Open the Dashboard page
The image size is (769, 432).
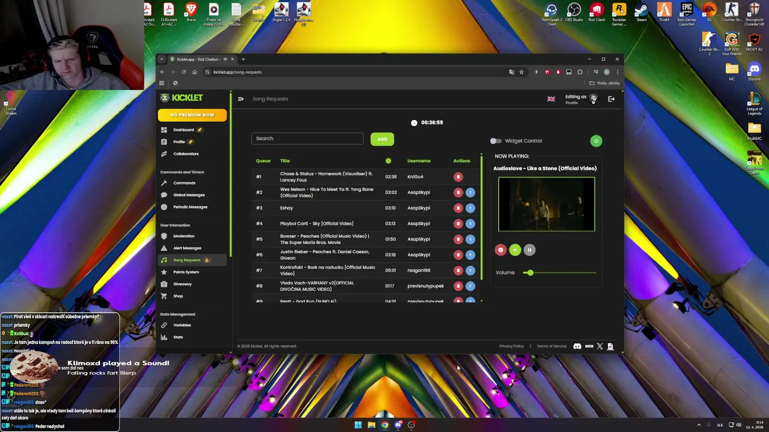click(x=183, y=130)
